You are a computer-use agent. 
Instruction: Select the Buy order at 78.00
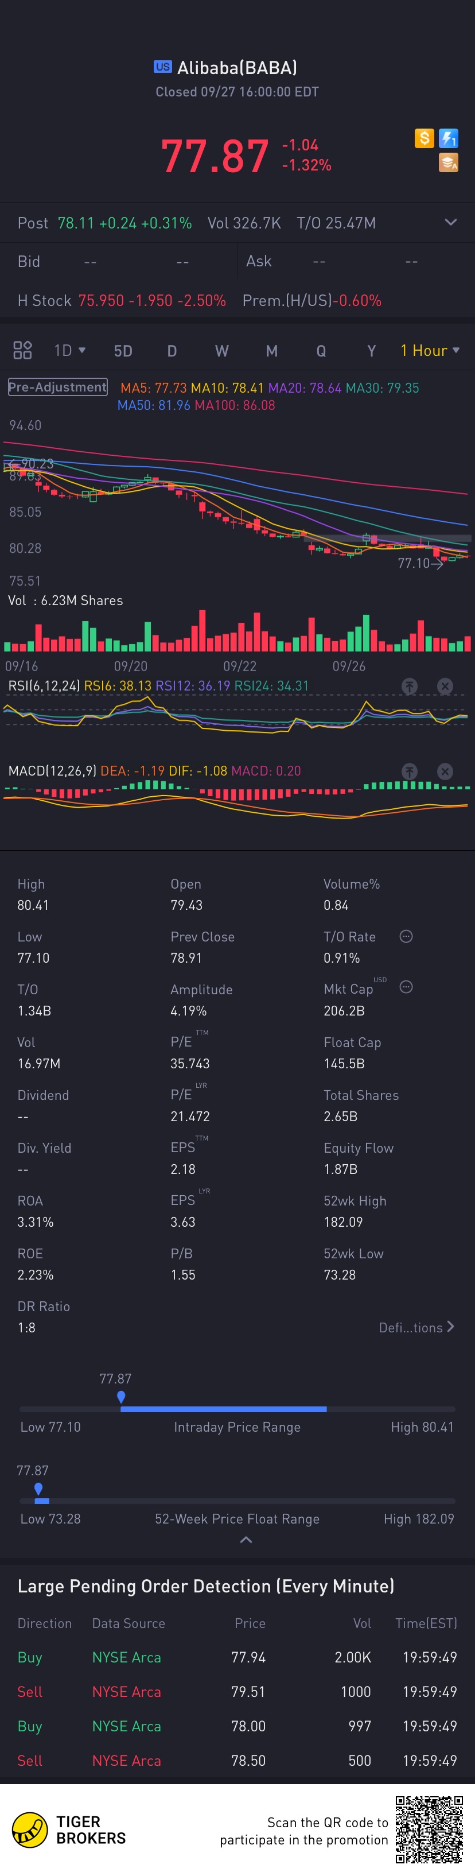tap(237, 1726)
